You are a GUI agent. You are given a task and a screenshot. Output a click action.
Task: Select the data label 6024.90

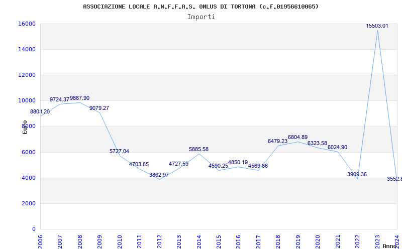pos(337,147)
